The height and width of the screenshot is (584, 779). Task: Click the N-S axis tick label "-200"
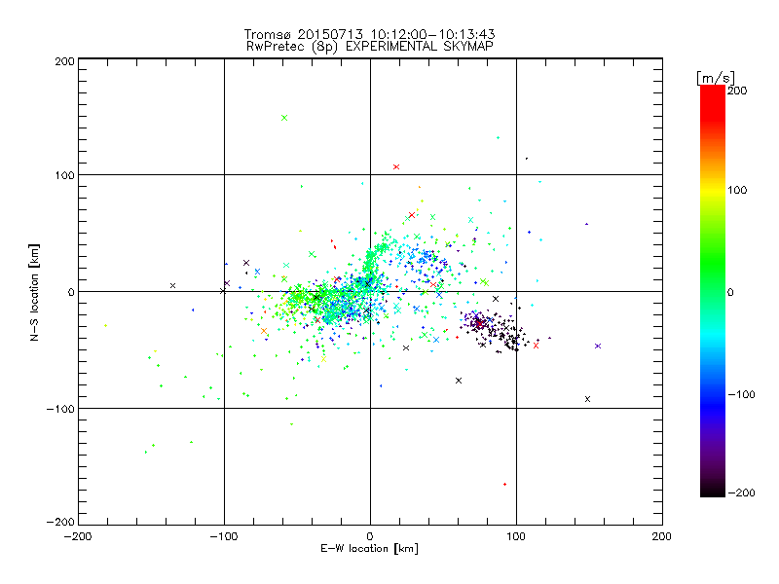(x=60, y=523)
